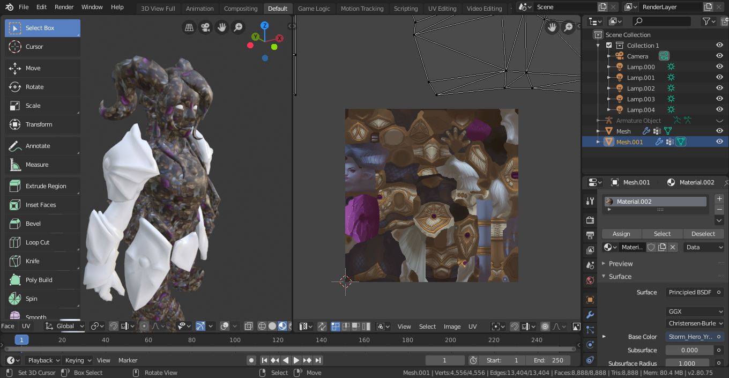The width and height of the screenshot is (729, 378).
Task: Enable proportional editing in the UV editor
Action: click(545, 326)
